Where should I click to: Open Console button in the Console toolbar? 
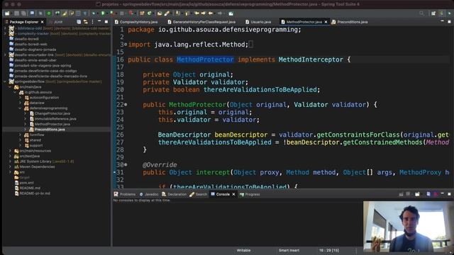click(x=417, y=194)
